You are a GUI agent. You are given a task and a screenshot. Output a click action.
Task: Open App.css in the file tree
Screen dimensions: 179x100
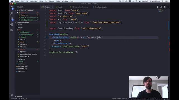27,39
